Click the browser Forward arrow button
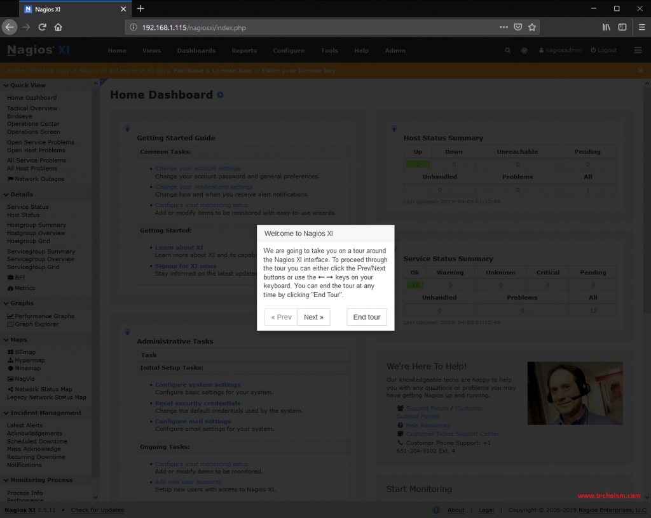This screenshot has width=651, height=518. coord(26,27)
